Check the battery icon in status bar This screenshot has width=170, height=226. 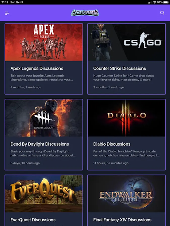click(x=166, y=2)
